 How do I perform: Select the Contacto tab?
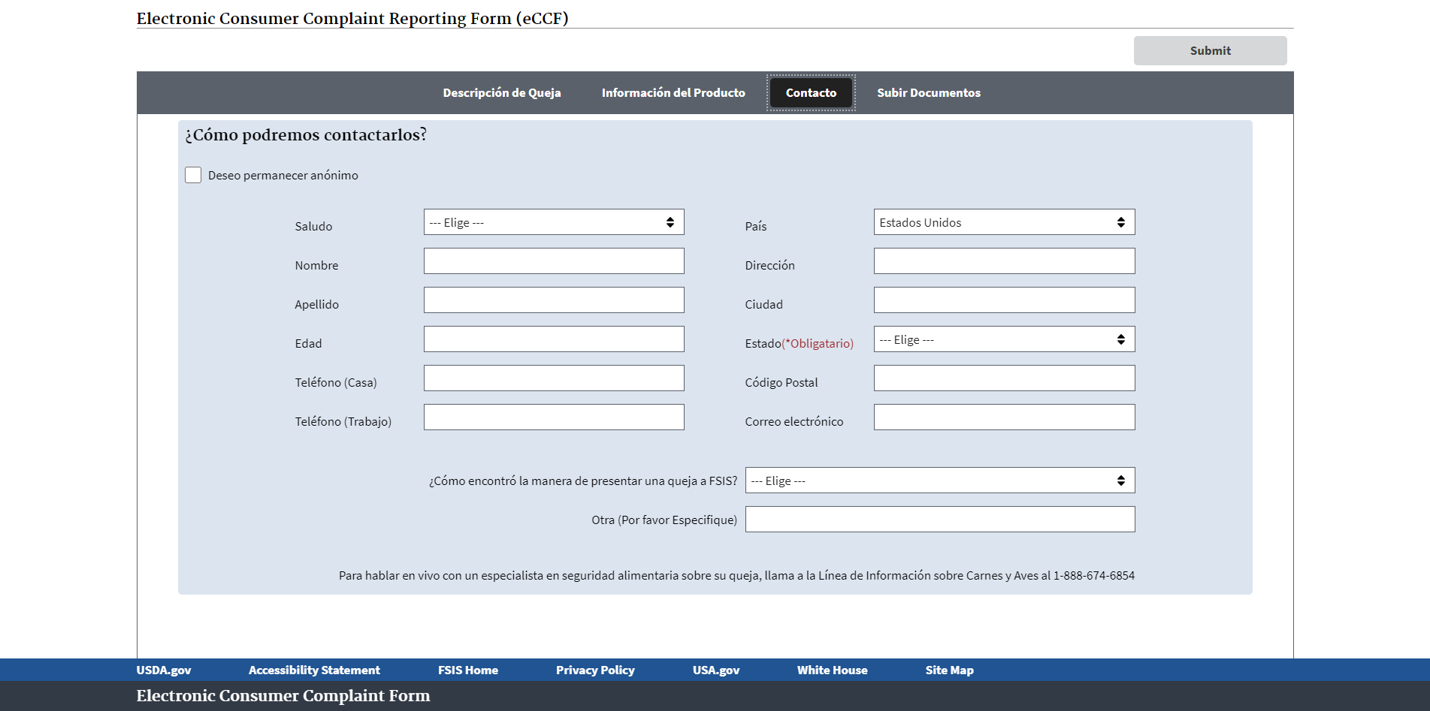tap(811, 93)
